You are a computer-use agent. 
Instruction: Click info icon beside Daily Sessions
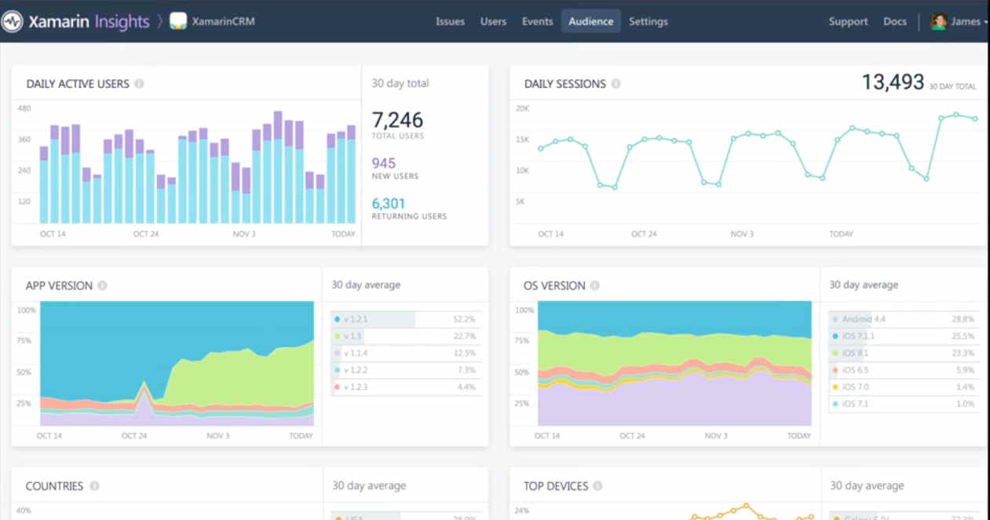click(x=616, y=83)
